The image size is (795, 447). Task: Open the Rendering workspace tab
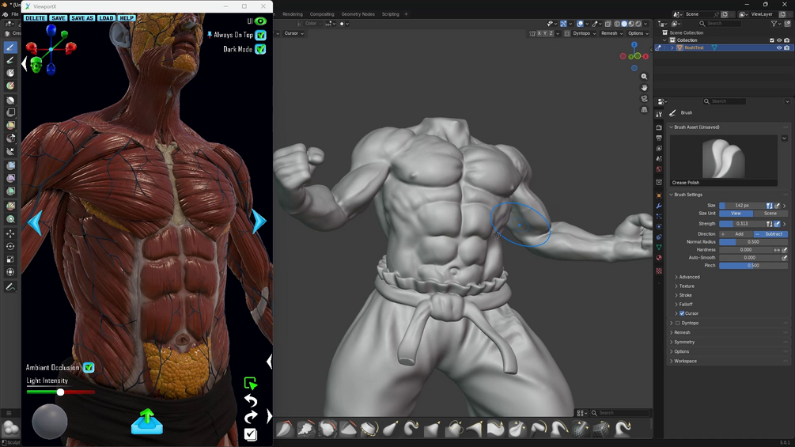tap(293, 14)
